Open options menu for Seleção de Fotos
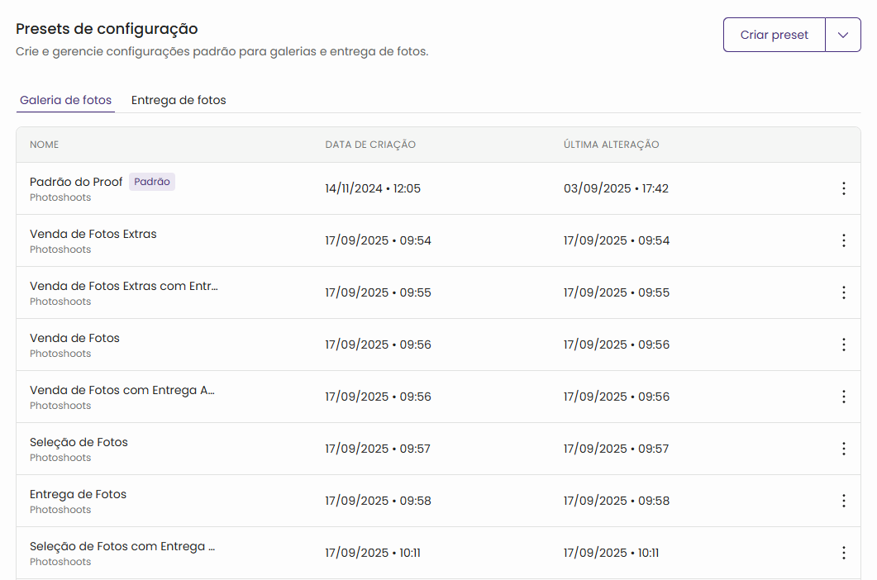Screen dimensions: 877x580 [843, 449]
